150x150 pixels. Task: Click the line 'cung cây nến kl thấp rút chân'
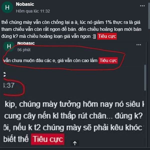pos(55,116)
